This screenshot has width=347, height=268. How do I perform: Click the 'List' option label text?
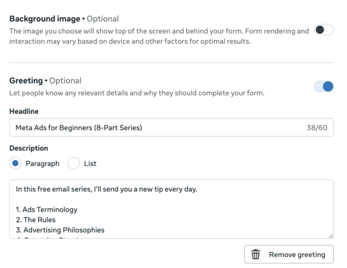[x=90, y=163]
